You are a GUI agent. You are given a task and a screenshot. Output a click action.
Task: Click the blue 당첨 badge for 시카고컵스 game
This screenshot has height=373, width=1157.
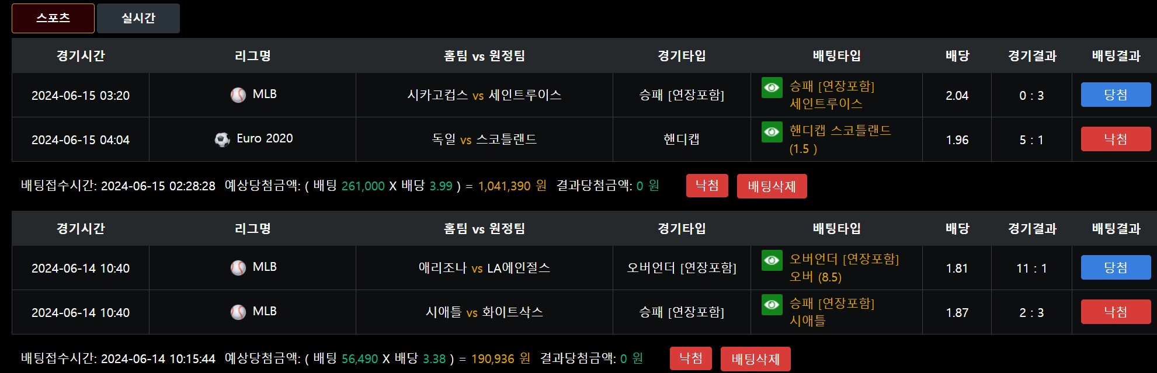1116,95
